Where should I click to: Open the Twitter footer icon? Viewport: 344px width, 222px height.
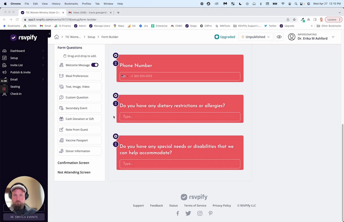188,213
